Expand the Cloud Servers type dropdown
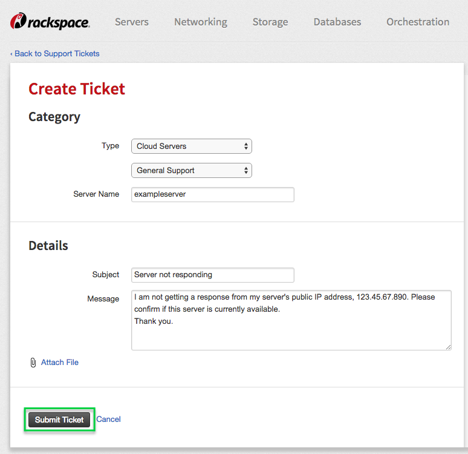The height and width of the screenshot is (454, 468). click(x=192, y=146)
